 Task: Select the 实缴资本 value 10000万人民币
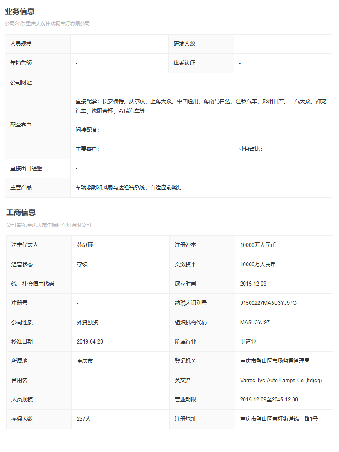pos(258,264)
